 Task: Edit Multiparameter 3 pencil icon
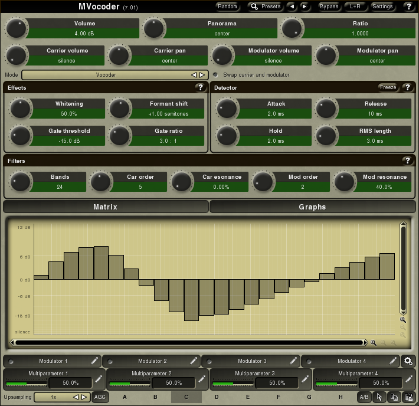tap(305, 379)
